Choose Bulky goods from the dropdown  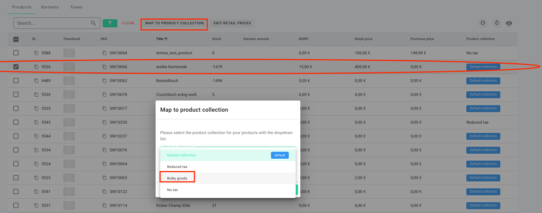point(228,178)
